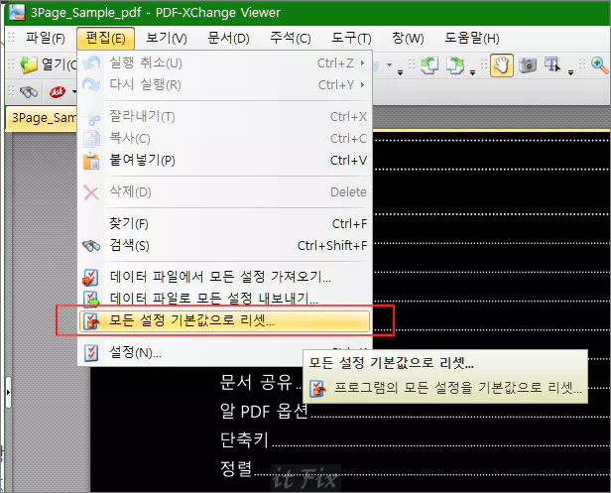Expand the 다시 실행 submenu arrow
Screen dimensions: 611x493
point(363,84)
